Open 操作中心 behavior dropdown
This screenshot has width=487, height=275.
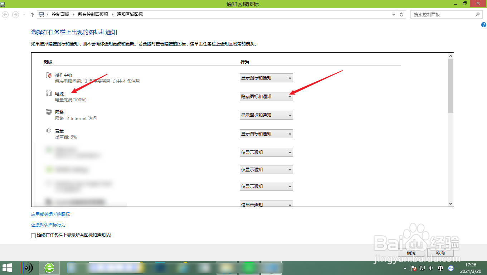tap(266, 78)
